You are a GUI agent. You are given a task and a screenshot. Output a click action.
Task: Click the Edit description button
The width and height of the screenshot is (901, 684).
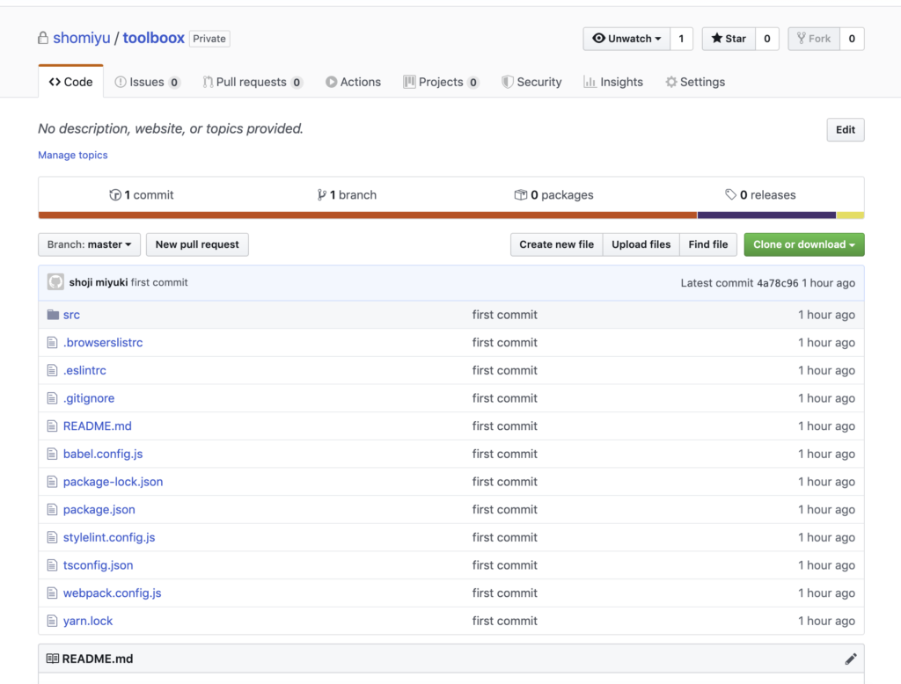(x=846, y=130)
